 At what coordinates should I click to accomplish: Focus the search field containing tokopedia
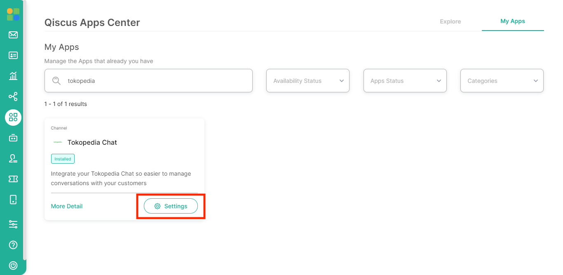click(x=148, y=81)
